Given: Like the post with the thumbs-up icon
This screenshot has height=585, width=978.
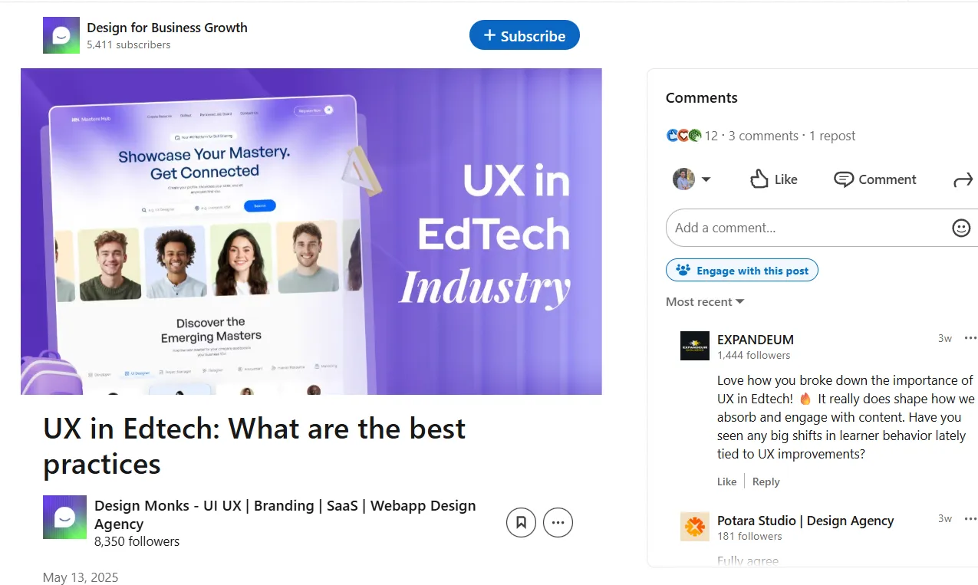Looking at the screenshot, I should pyautogui.click(x=773, y=179).
